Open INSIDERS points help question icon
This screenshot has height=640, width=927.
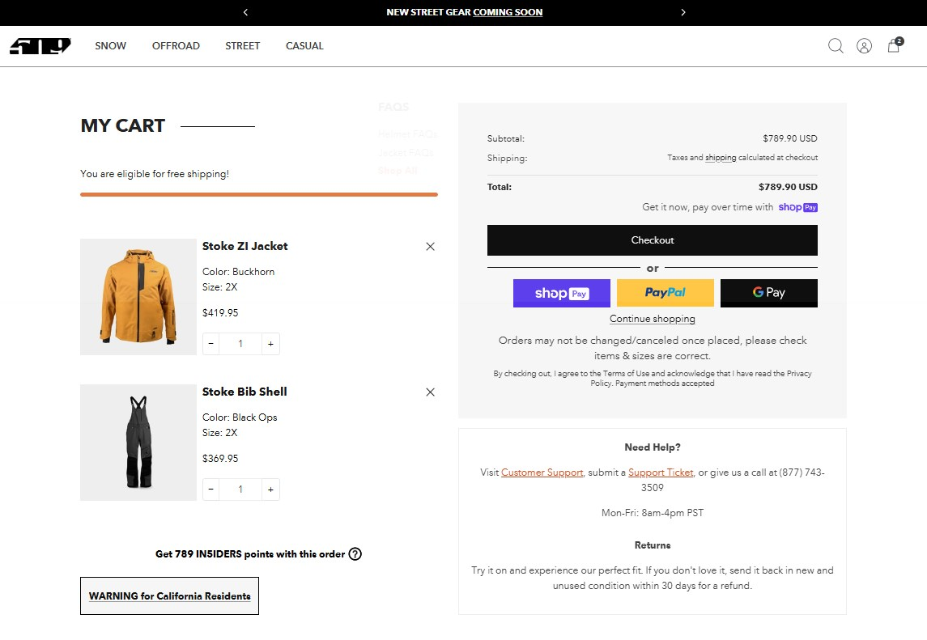click(355, 553)
